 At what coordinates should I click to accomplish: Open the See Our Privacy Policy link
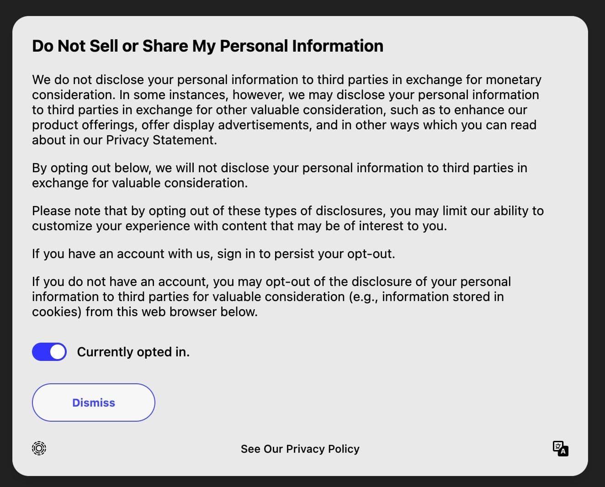click(x=300, y=449)
